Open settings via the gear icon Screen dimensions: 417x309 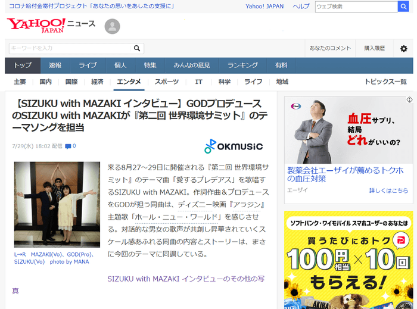click(x=403, y=48)
